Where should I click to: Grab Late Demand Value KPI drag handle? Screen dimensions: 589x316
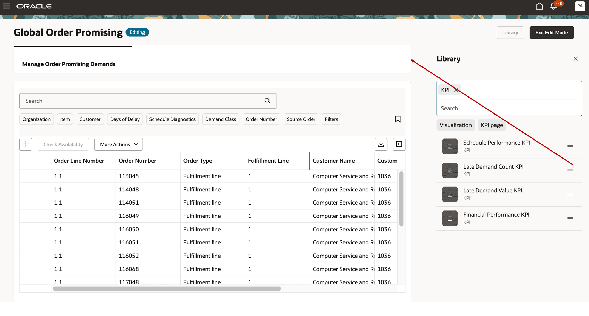click(x=570, y=194)
